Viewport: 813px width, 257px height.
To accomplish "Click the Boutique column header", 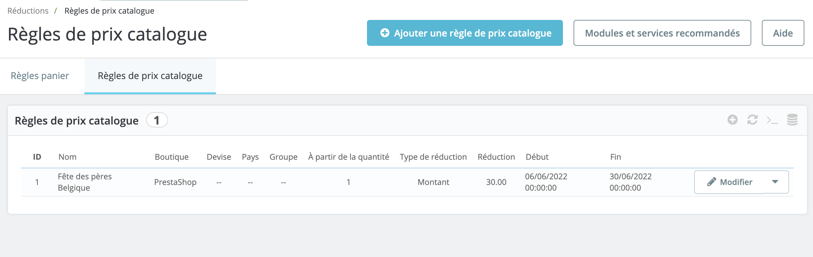I will [172, 157].
